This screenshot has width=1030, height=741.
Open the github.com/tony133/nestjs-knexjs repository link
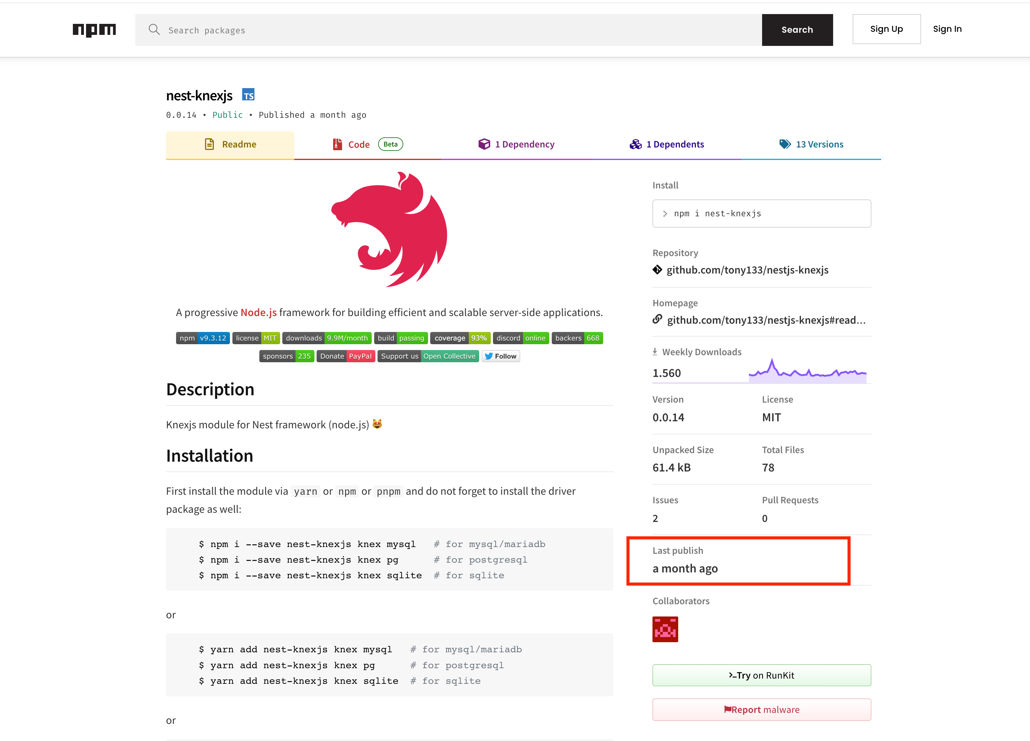coord(747,270)
